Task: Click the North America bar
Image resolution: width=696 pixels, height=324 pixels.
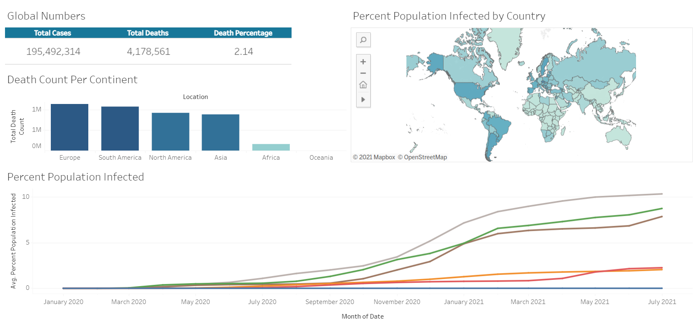Action: tap(170, 131)
